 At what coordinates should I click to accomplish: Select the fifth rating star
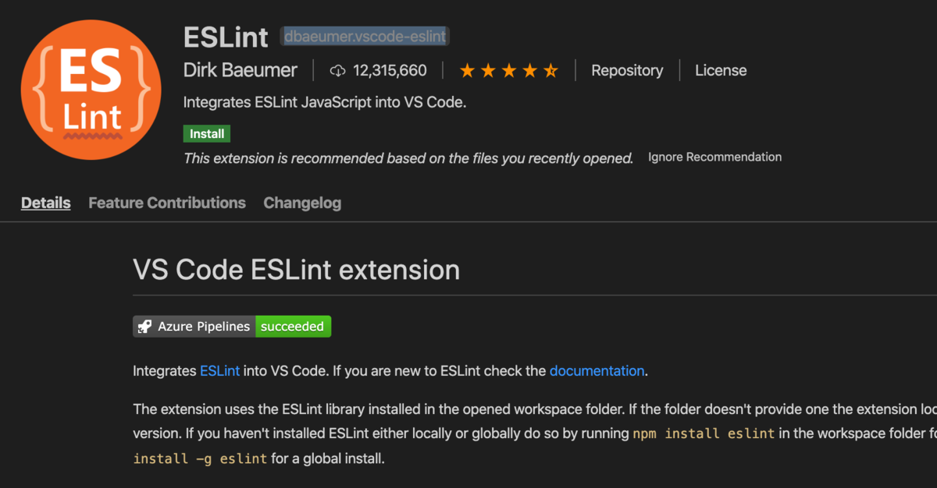[x=551, y=70]
